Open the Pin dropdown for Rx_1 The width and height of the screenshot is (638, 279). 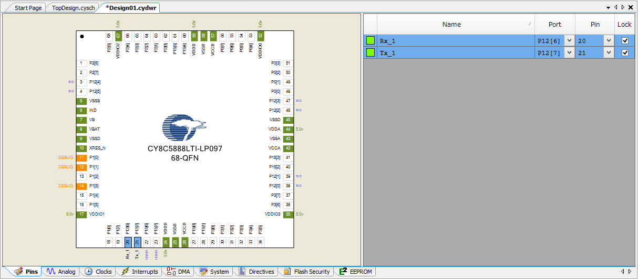[609, 40]
